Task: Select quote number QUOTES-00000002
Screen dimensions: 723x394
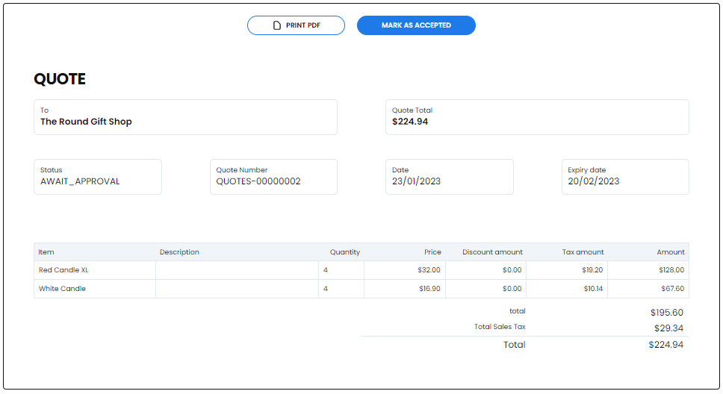Action: 258,181
